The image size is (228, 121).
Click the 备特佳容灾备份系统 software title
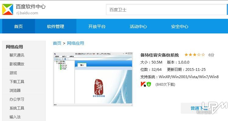(160, 55)
